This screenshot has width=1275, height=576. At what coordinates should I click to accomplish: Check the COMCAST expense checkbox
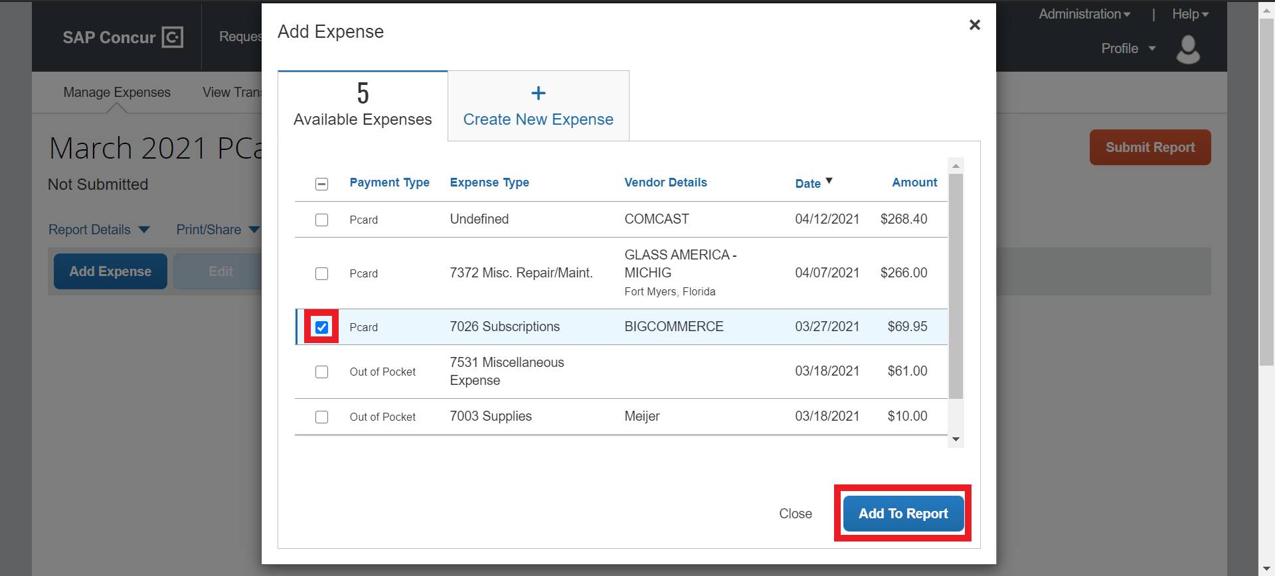[x=321, y=220]
